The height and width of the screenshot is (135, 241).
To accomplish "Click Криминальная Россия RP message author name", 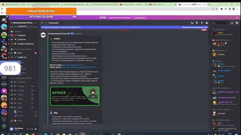I will tap(59, 33).
